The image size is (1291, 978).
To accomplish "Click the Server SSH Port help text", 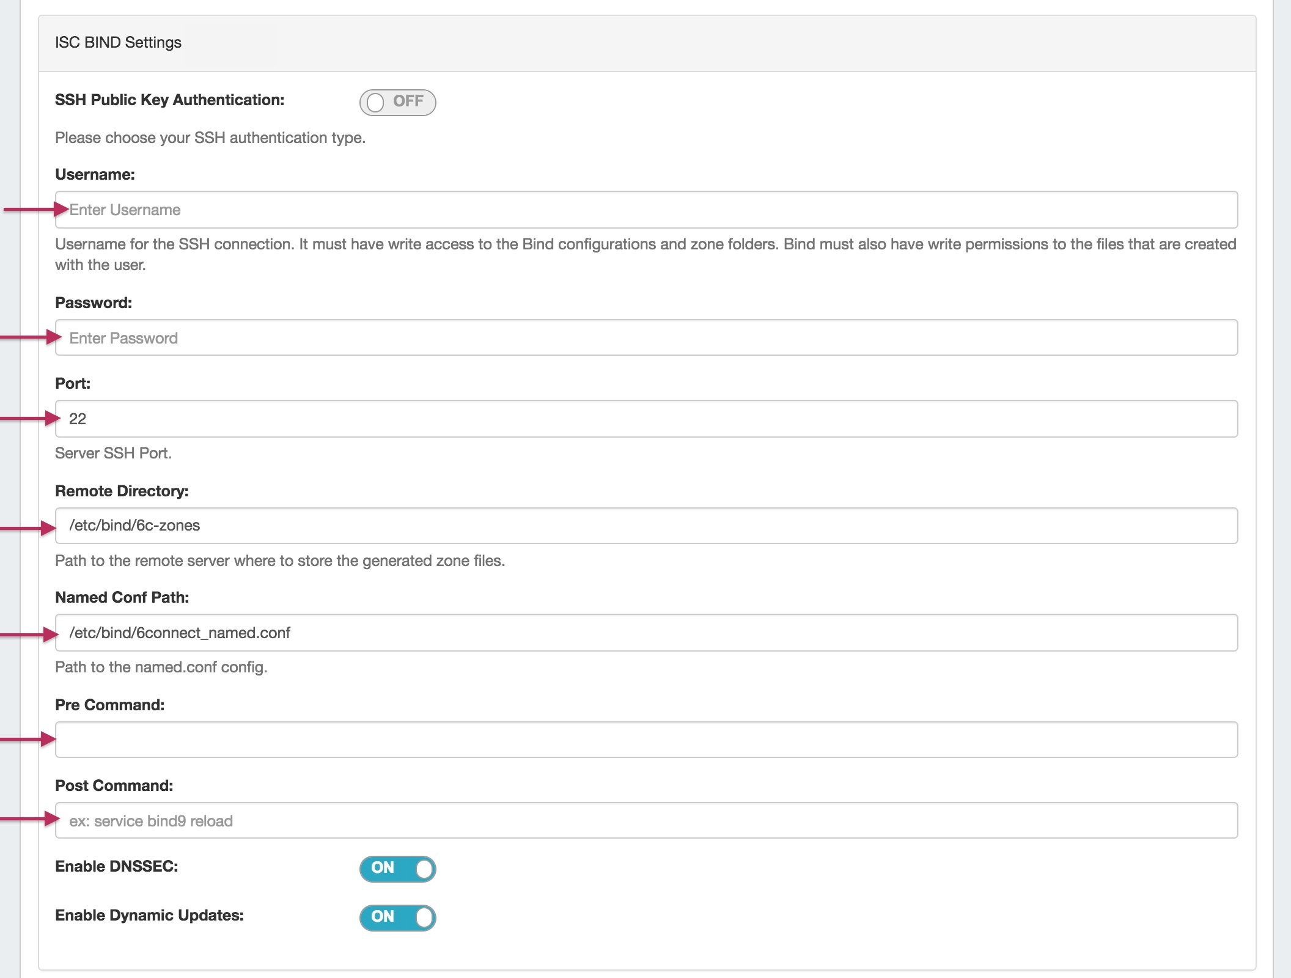I will click(113, 454).
